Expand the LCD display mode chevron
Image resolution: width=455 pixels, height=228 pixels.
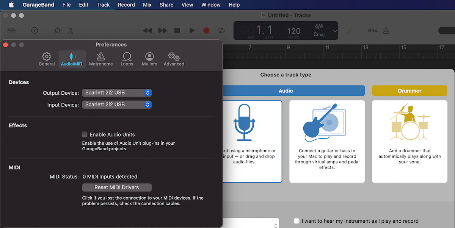(335, 31)
